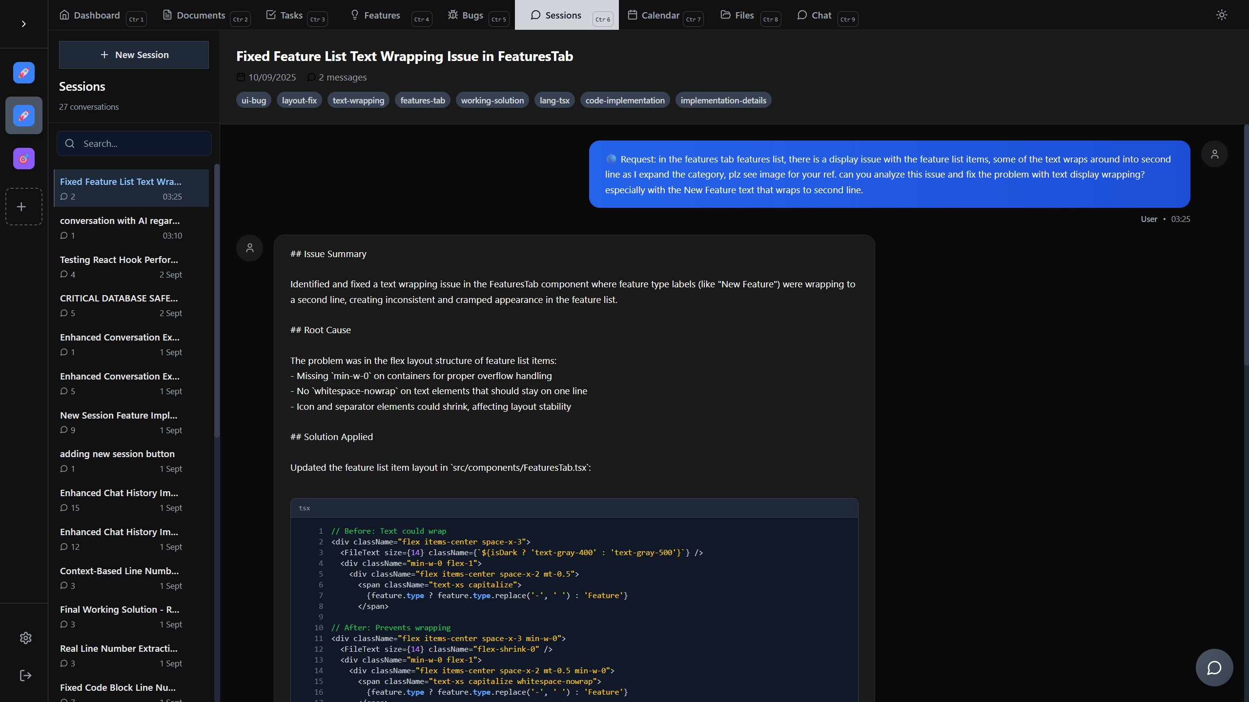This screenshot has width=1249, height=702.
Task: Switch to the Bugs tab
Action: click(466, 15)
